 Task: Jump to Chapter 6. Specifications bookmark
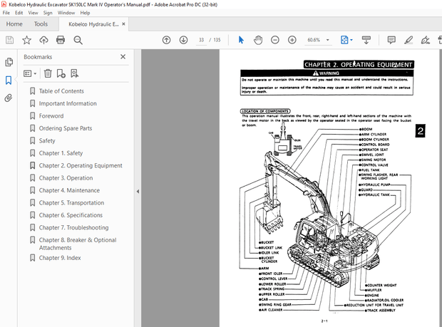pos(71,215)
